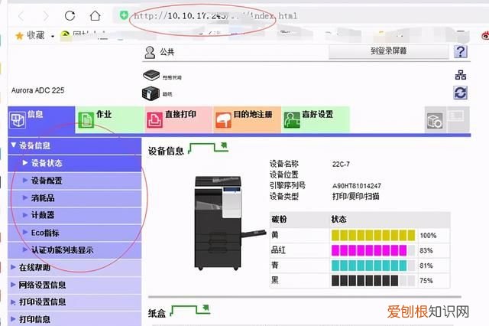Screen dimensions: 489x326
Task: Click the printer status icon
Action: 151,93
